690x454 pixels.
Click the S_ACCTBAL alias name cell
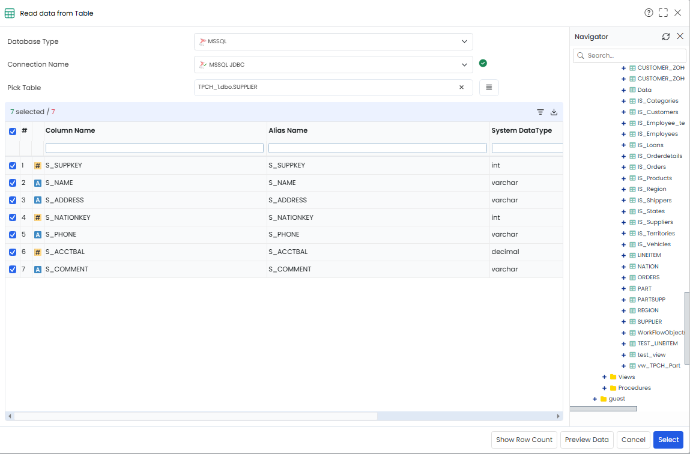[x=378, y=252]
